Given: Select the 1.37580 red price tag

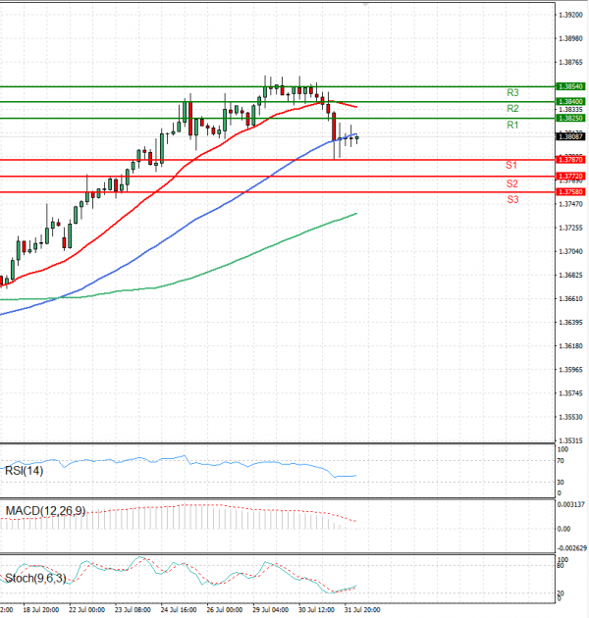Looking at the screenshot, I should pyautogui.click(x=570, y=192).
